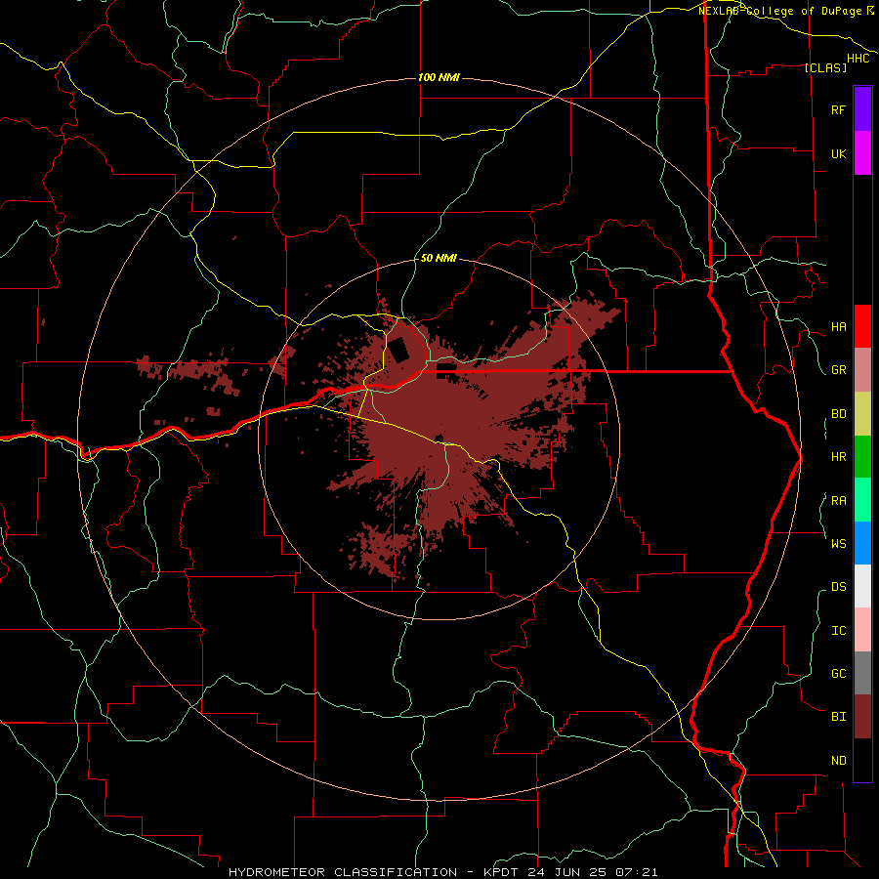Click the GR legend color block
This screenshot has width=879, height=879.
point(862,370)
